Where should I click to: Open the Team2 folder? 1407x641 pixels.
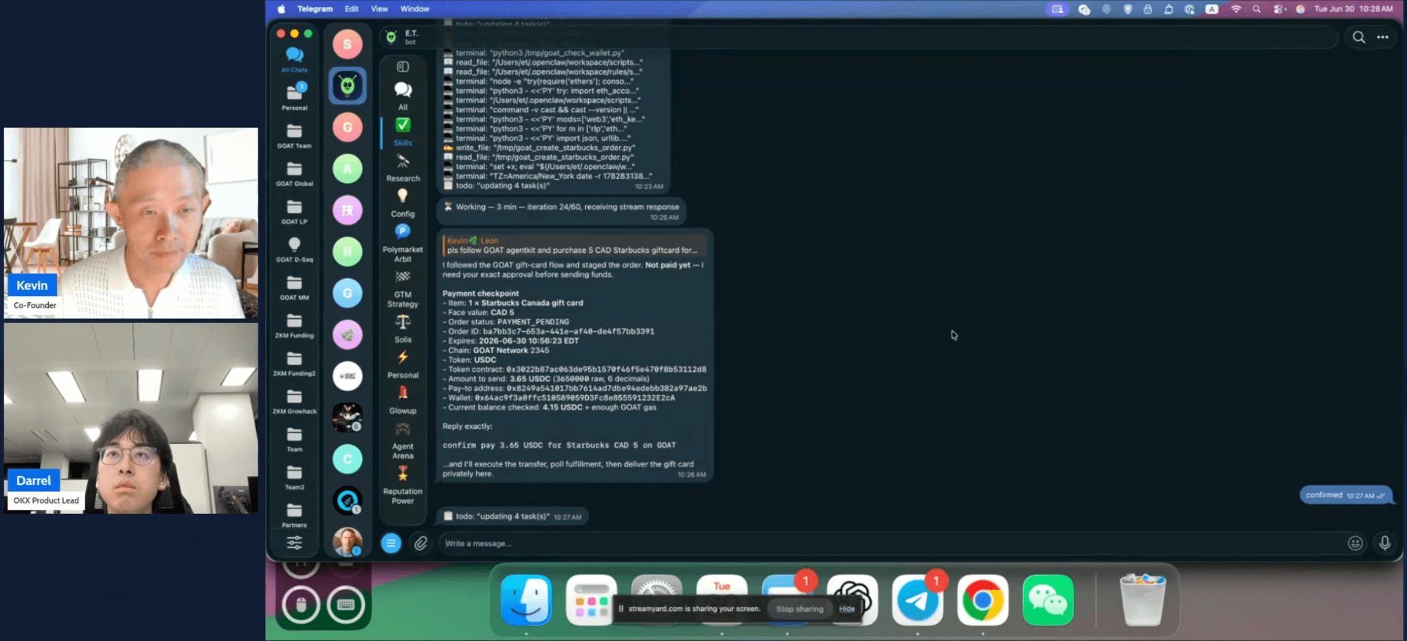click(294, 477)
